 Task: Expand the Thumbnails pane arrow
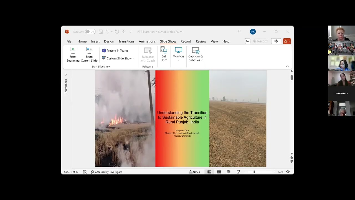point(66,74)
